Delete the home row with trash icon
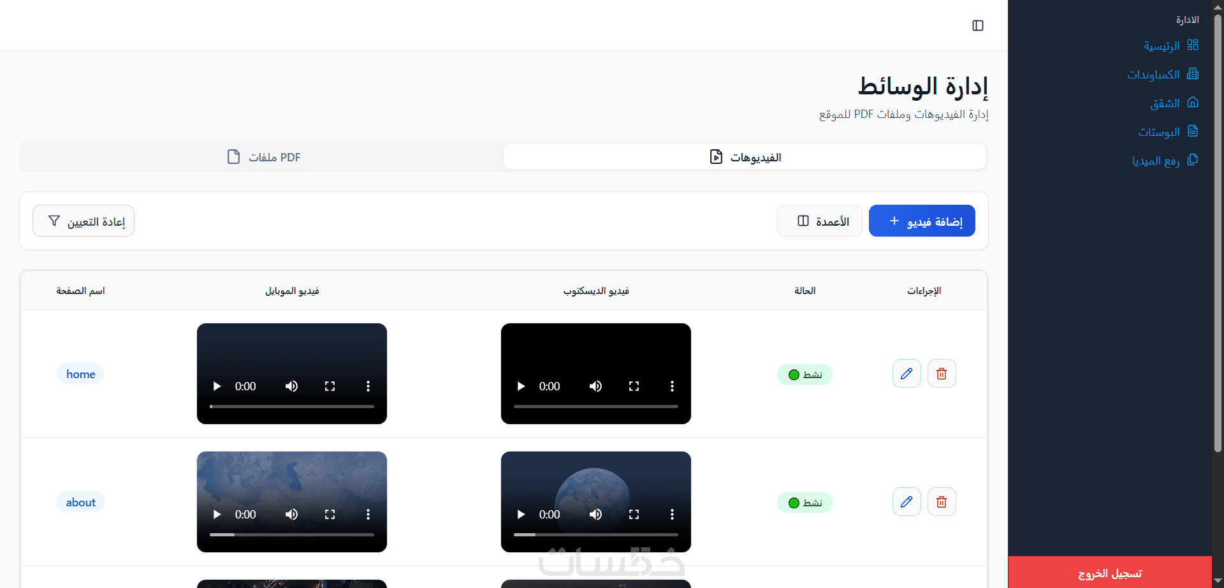This screenshot has width=1224, height=588. 942,374
